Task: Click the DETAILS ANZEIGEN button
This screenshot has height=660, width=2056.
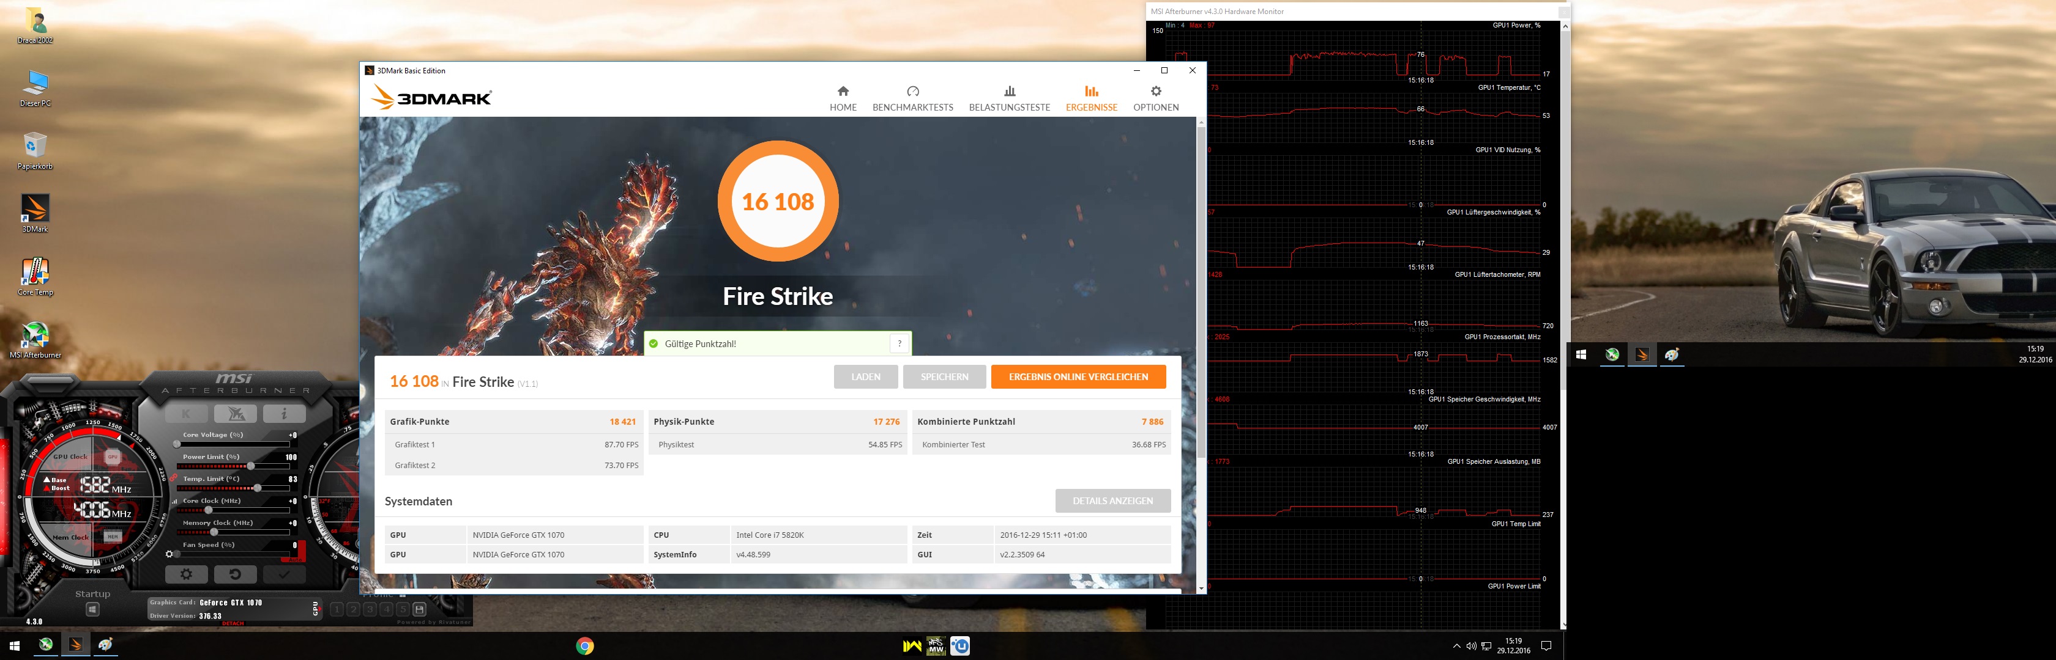Action: point(1112,501)
